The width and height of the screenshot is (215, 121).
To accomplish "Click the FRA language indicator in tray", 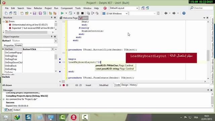I will point(196,117).
